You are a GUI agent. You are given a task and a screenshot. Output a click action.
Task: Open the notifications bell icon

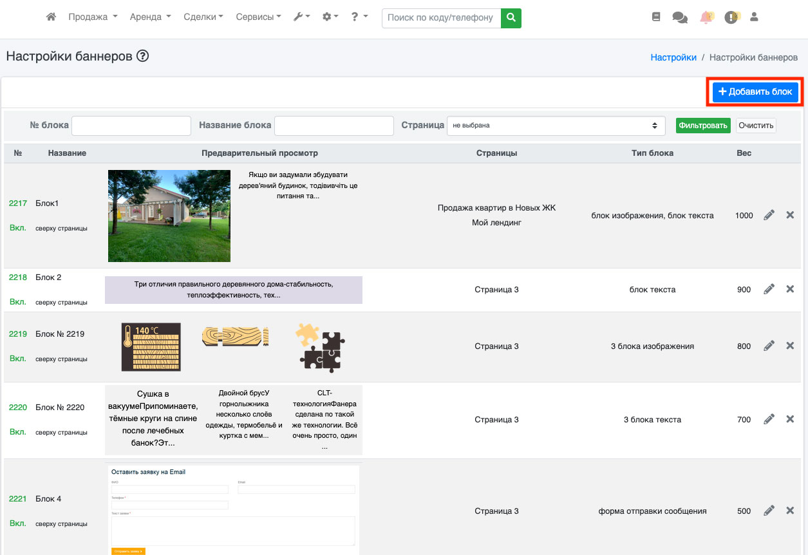click(x=706, y=18)
